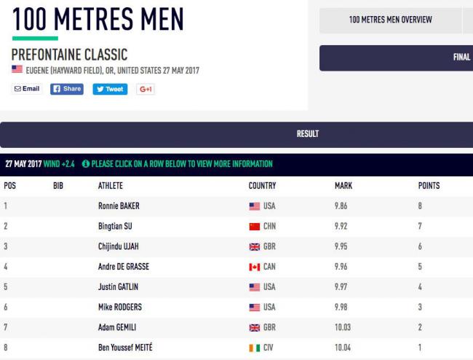Expand the Result section header
This screenshot has height=360, width=473.
236,135
